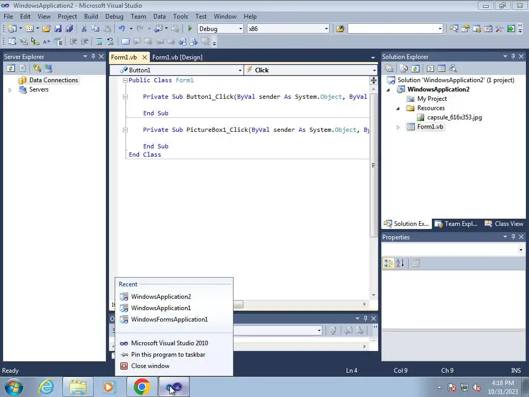The width and height of the screenshot is (529, 397).
Task: Click the Copy icon in the toolbar
Action: [95, 29]
